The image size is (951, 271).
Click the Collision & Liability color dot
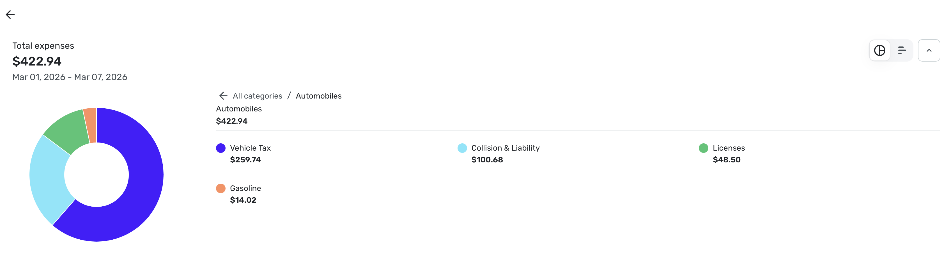coord(462,148)
